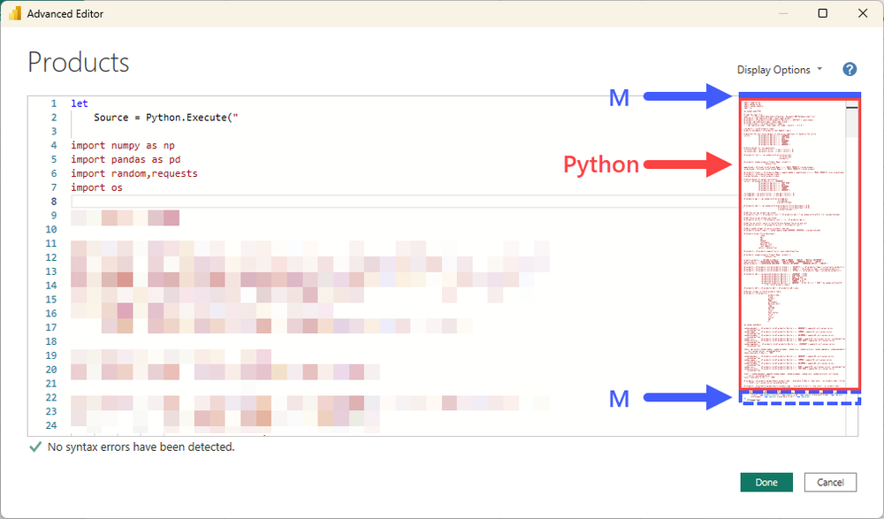Click the 'import pandas as pd' line
Viewport: 884px width, 519px height.
click(x=122, y=159)
